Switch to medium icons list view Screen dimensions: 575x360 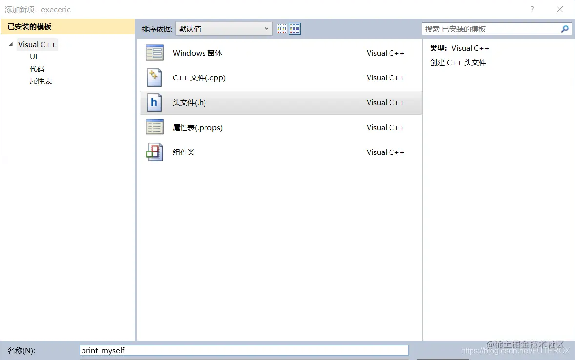(295, 29)
